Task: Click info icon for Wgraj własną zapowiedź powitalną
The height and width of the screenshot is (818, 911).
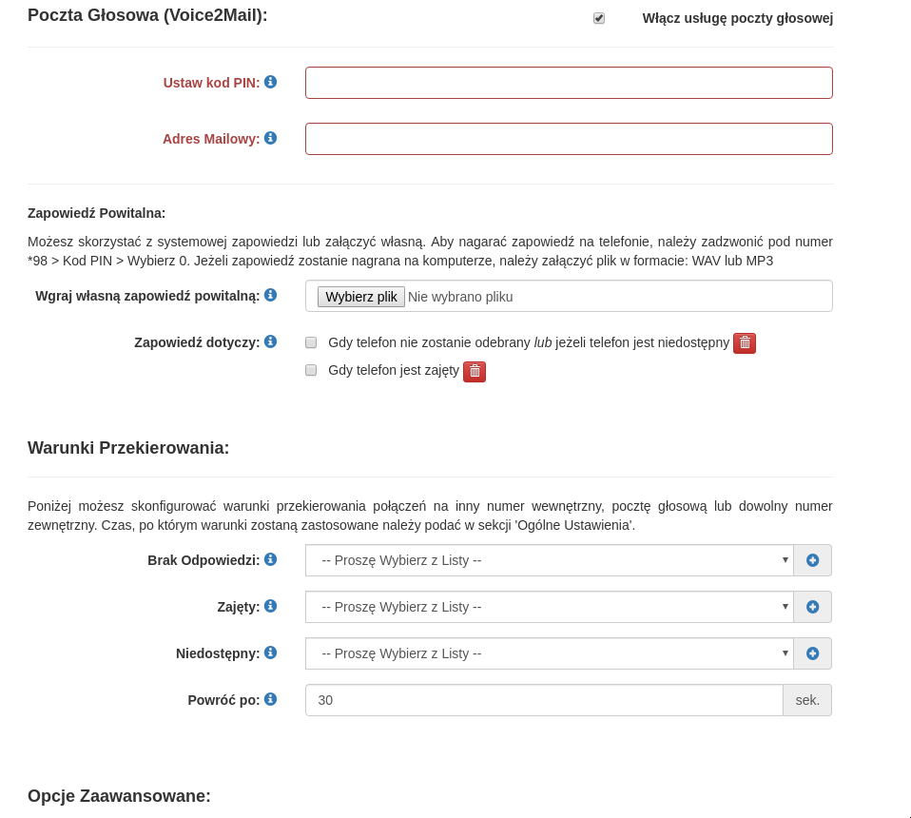Action: pyautogui.click(x=270, y=295)
